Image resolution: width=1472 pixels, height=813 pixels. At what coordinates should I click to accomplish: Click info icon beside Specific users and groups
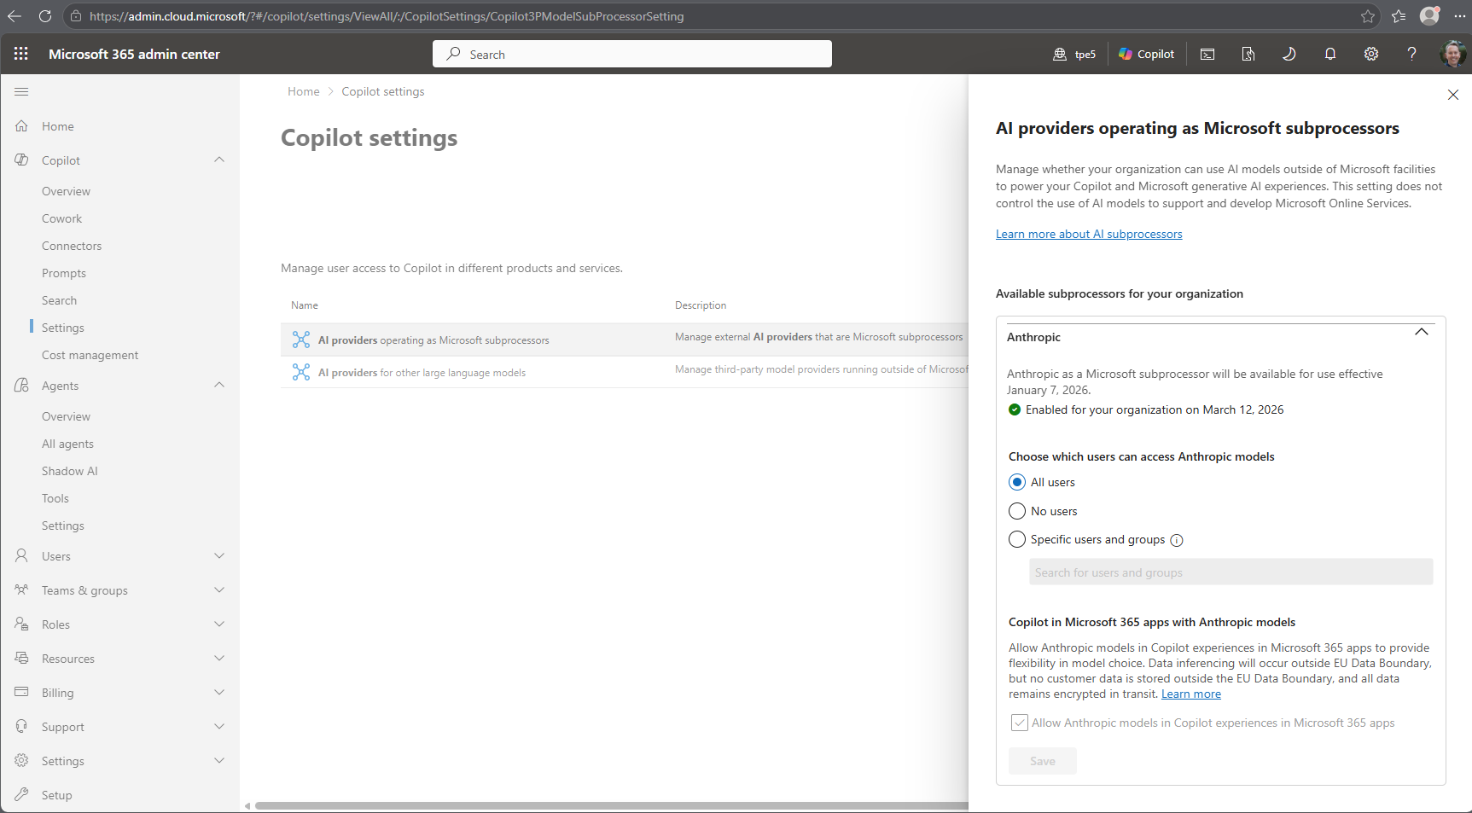[x=1177, y=540]
